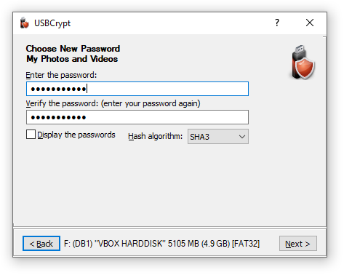
Task: Click the My Photos and Videos subtitle
Action: [72, 59]
